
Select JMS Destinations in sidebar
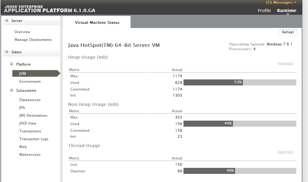coord(33,116)
